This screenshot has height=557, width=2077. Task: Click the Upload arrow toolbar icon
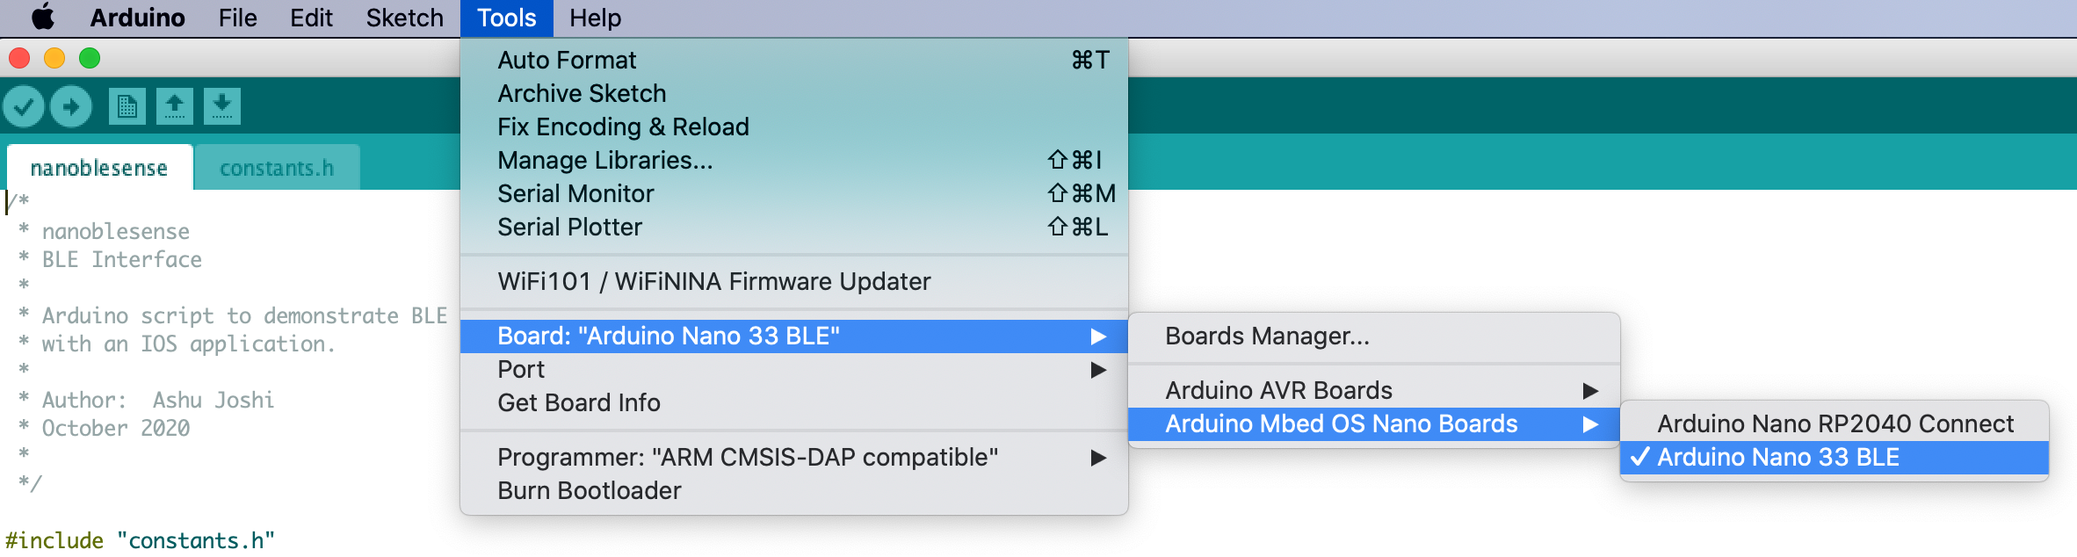coord(71,107)
